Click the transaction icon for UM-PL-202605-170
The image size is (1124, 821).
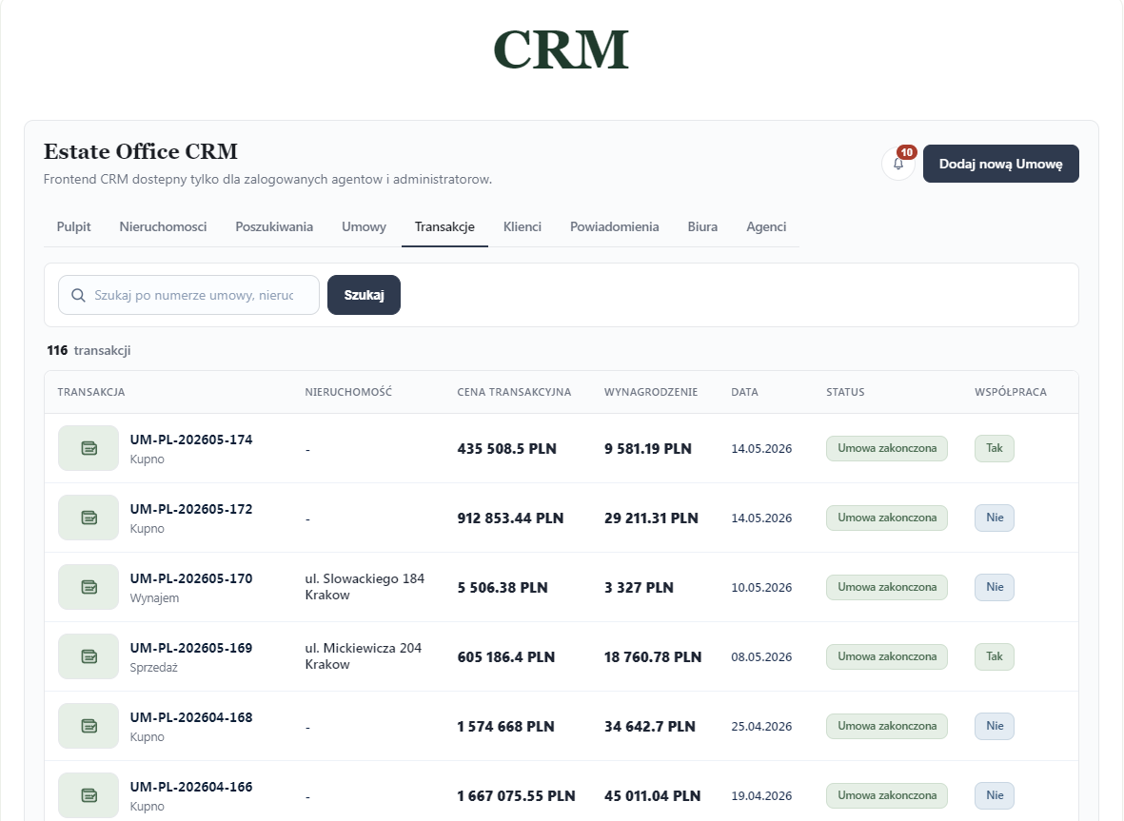click(x=89, y=588)
